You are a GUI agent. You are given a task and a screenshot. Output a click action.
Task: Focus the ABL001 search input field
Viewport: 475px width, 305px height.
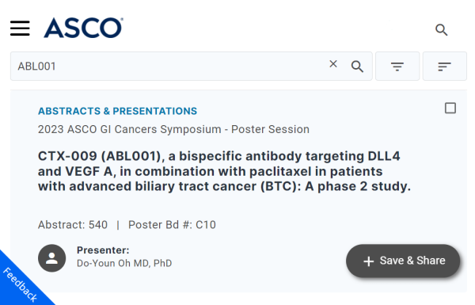[169, 66]
